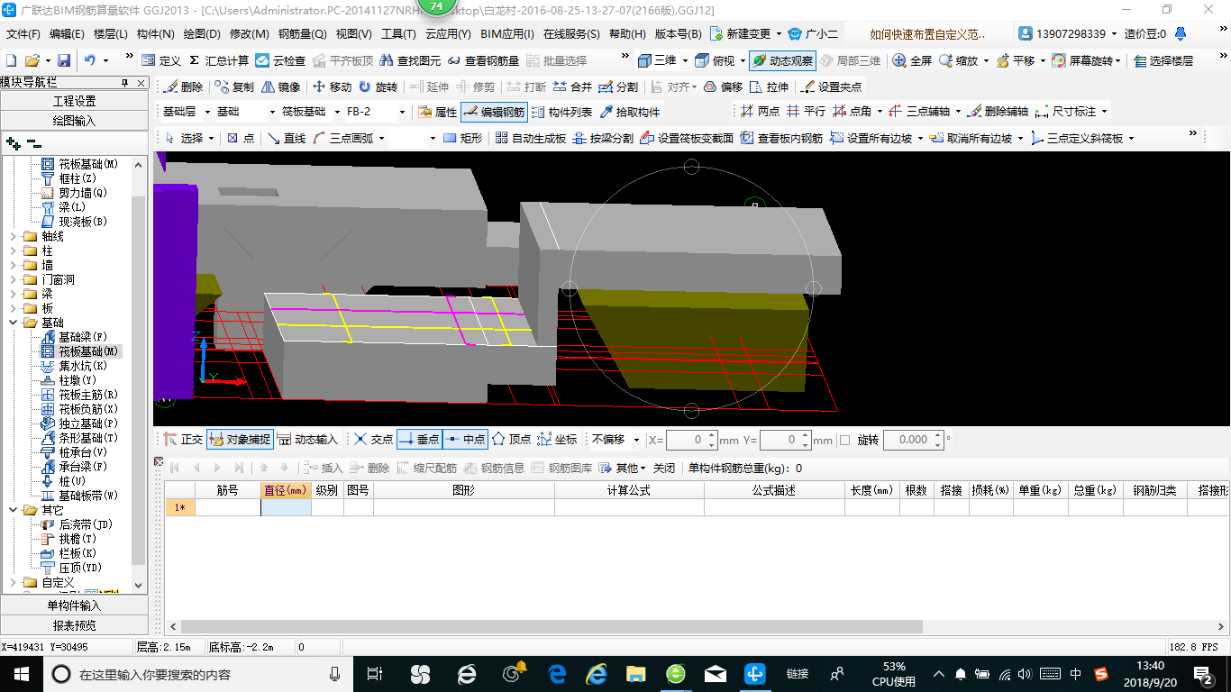The image size is (1231, 692).
Task: Click the Undo arrow icon
Action: [90, 60]
